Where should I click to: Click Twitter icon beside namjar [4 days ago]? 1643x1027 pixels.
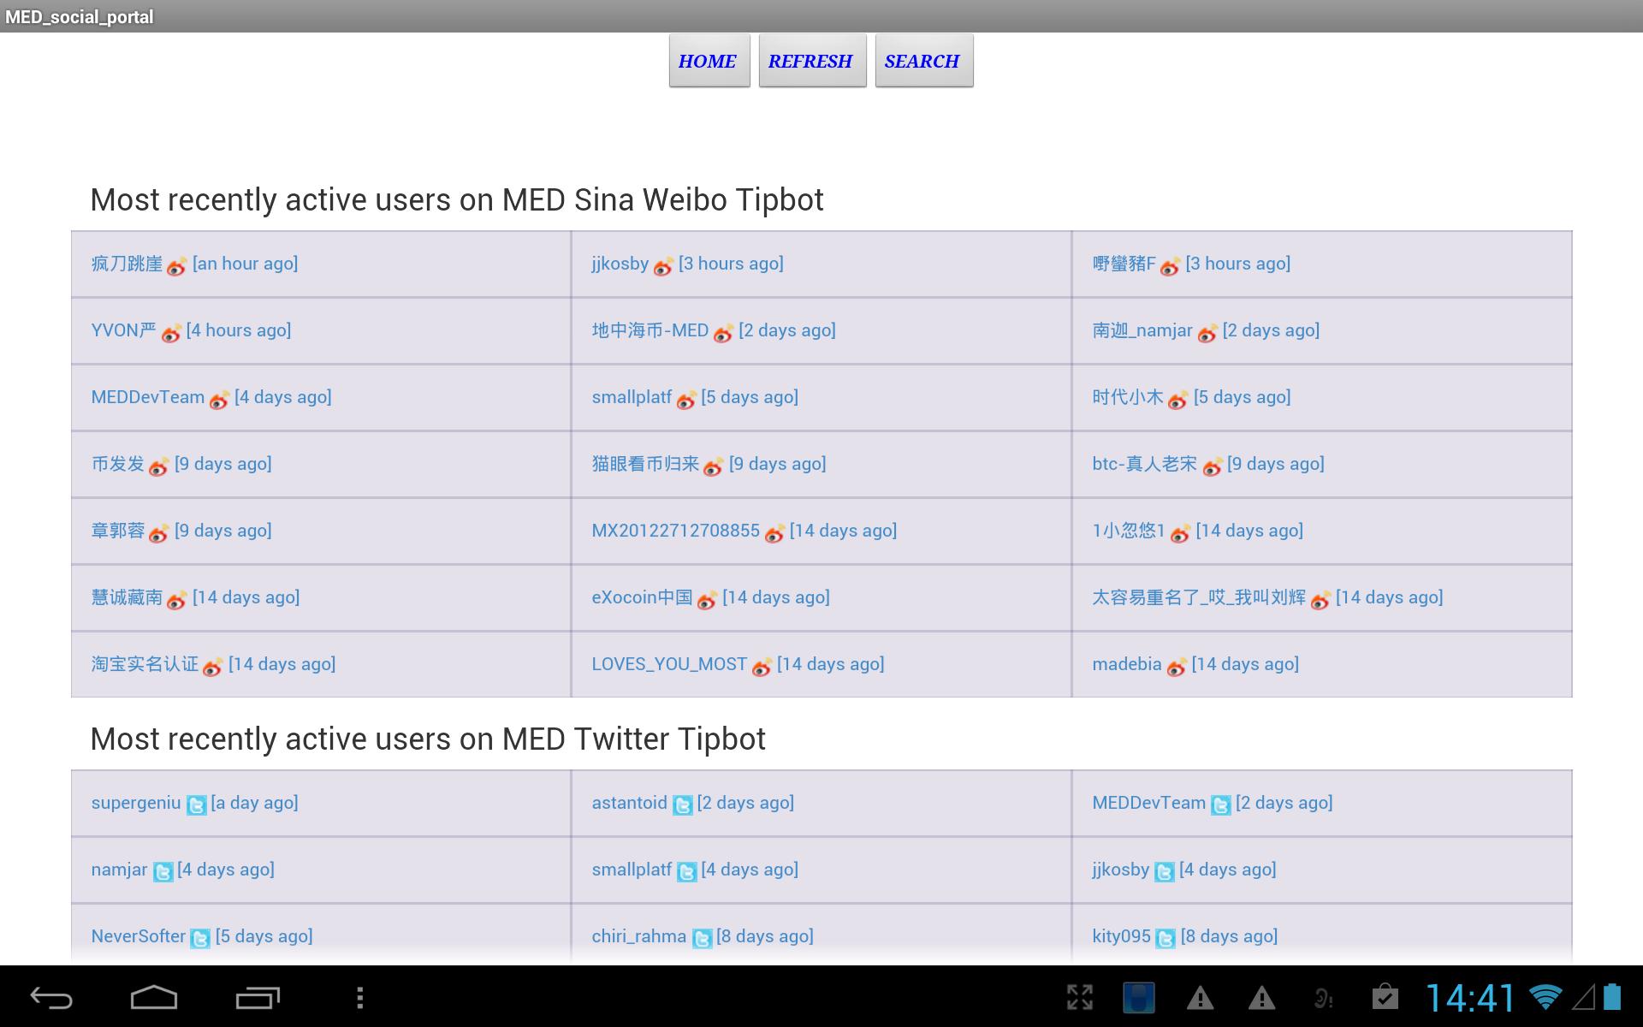[x=163, y=872]
